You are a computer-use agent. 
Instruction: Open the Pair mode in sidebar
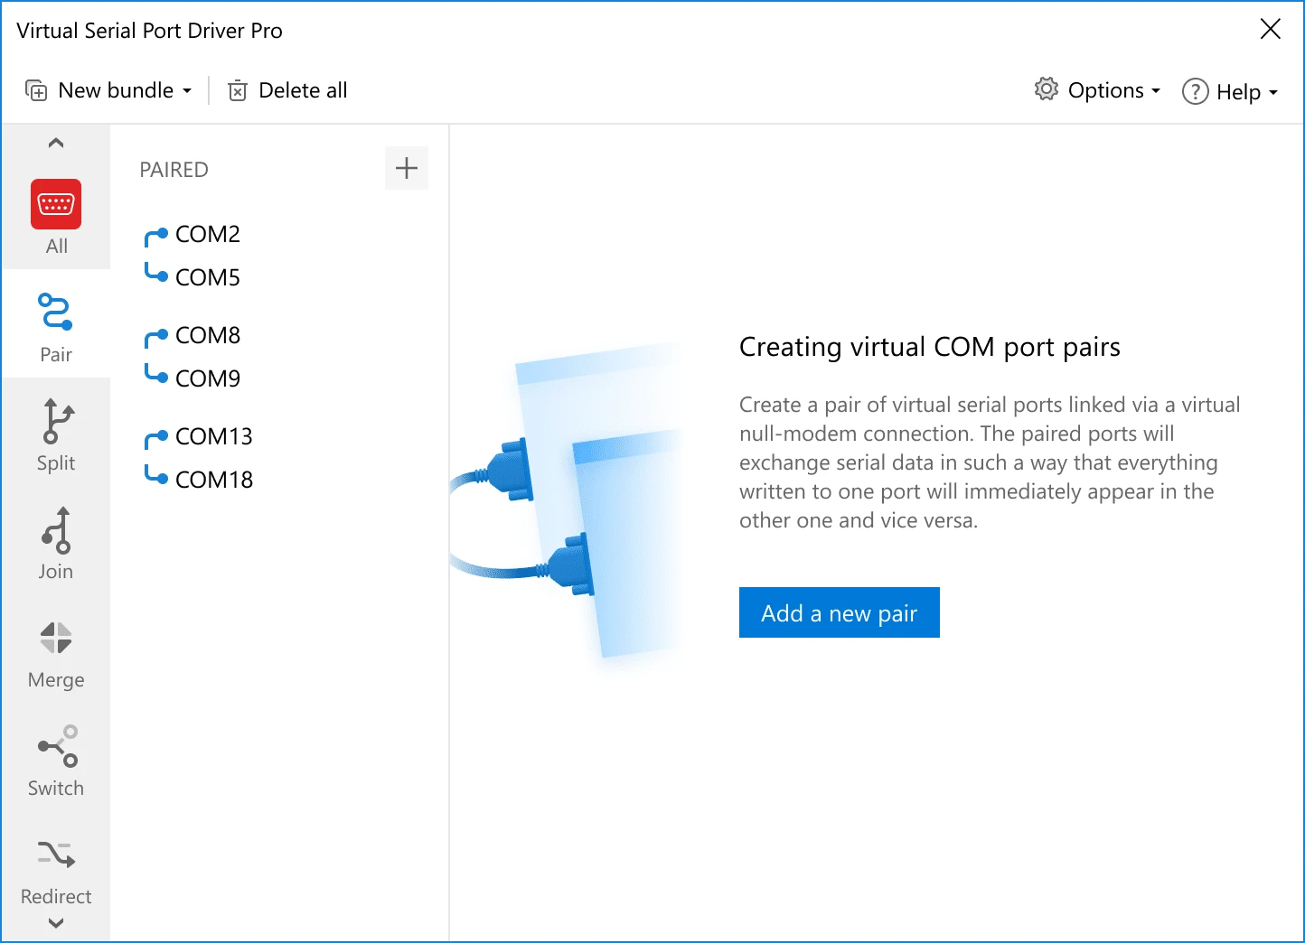[56, 313]
